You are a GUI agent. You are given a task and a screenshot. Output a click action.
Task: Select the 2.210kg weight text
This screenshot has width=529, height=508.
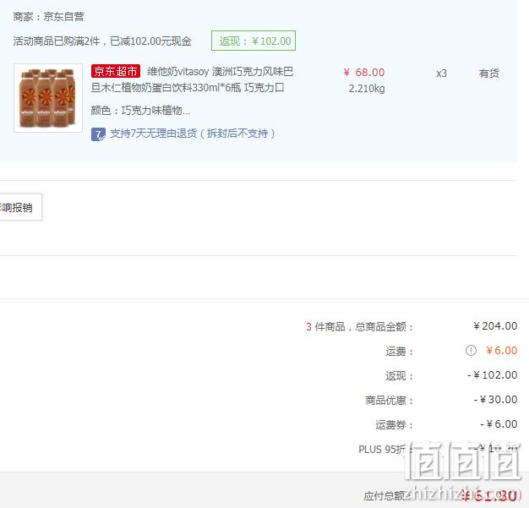pos(367,89)
